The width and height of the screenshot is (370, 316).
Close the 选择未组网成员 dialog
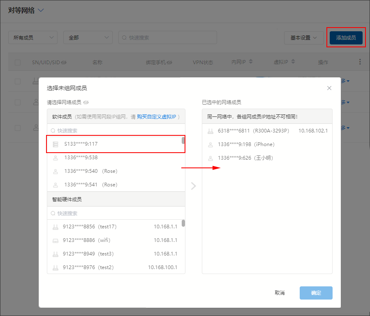[x=329, y=88]
